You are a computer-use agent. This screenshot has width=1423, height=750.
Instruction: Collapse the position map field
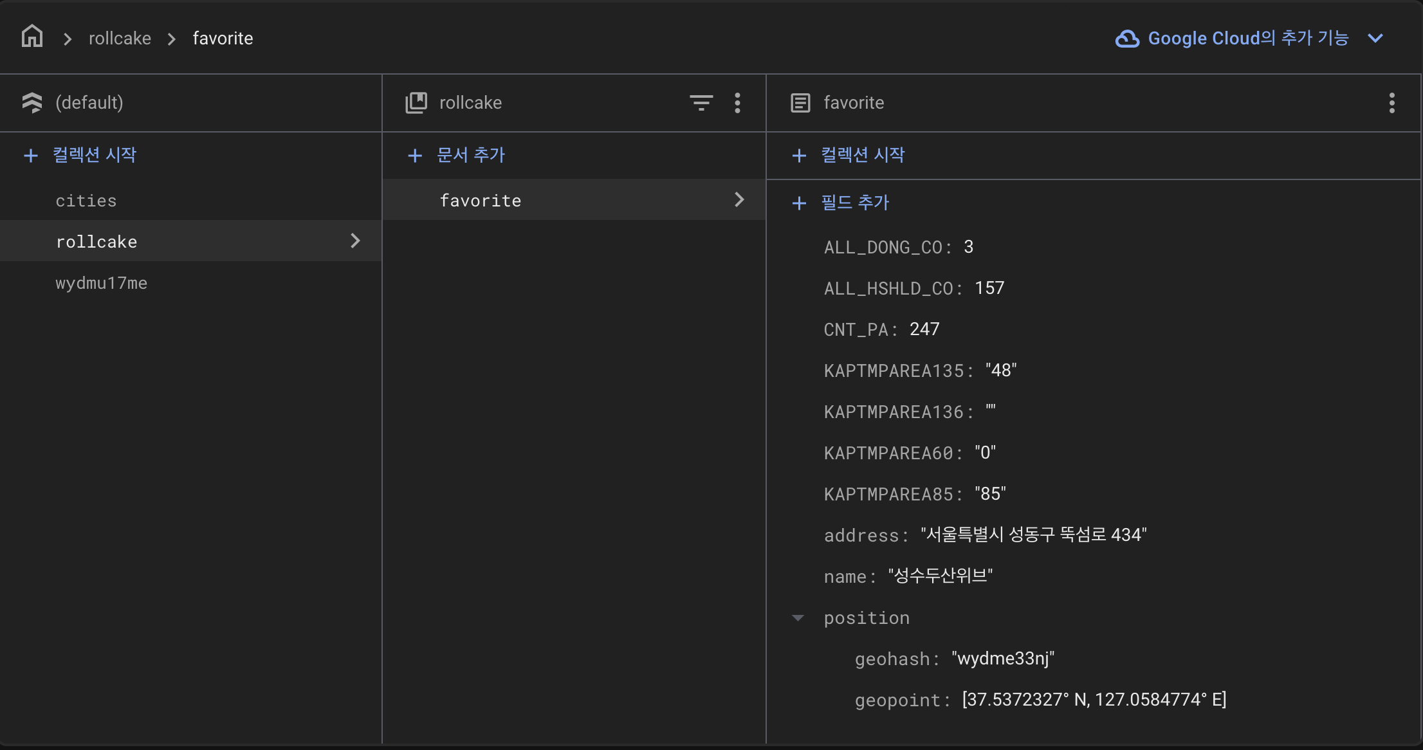[x=798, y=618]
